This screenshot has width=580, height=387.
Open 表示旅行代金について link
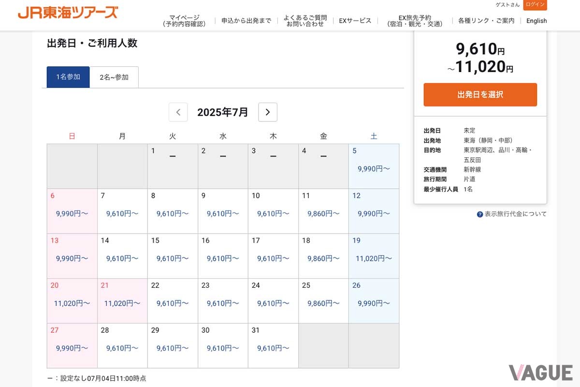(x=516, y=214)
